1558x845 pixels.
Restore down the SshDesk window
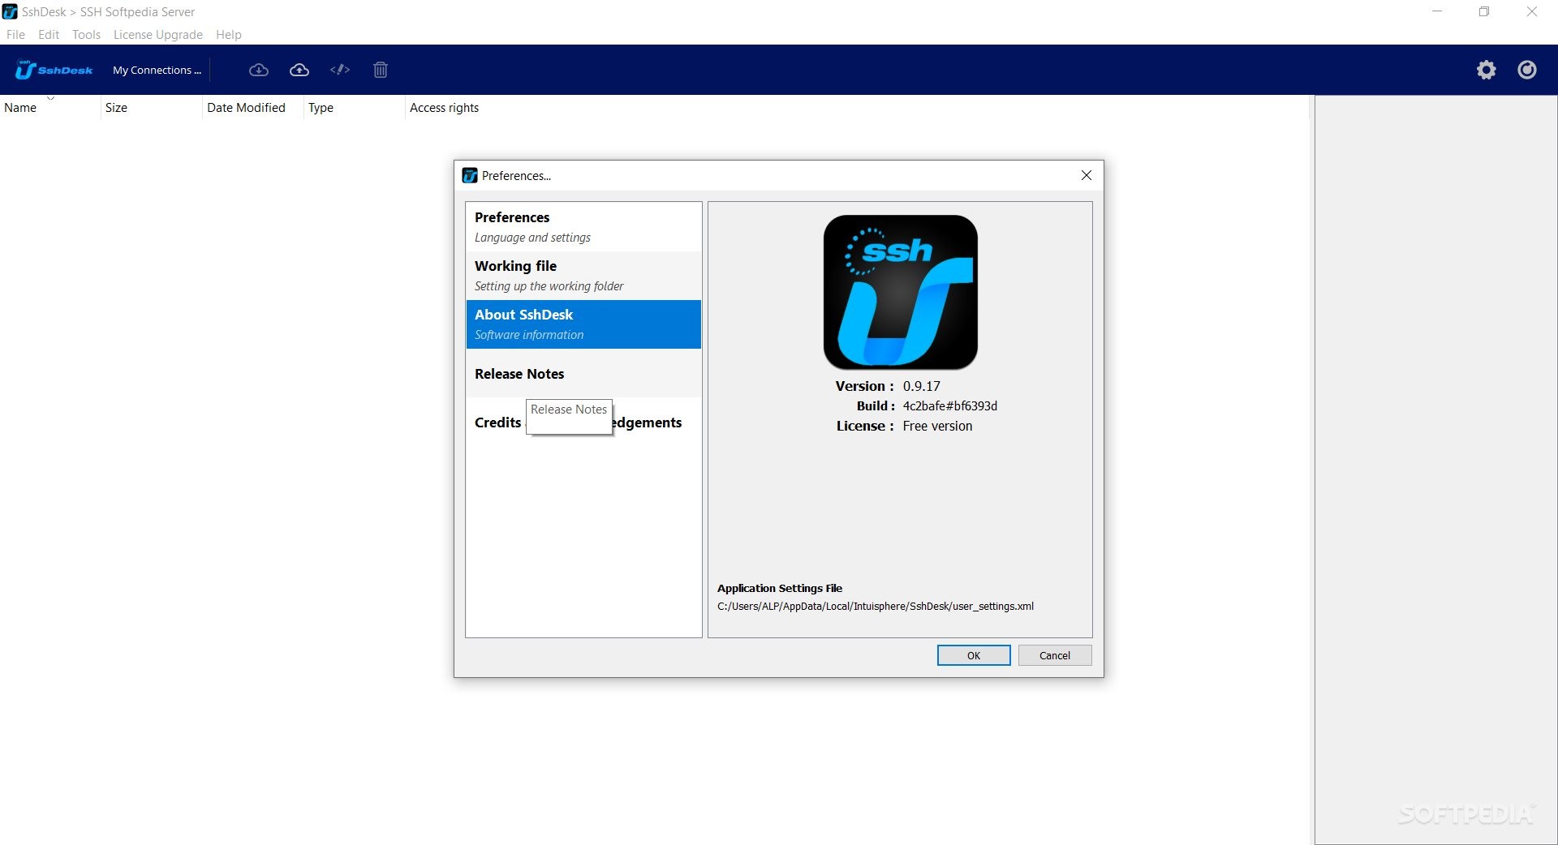tap(1484, 11)
